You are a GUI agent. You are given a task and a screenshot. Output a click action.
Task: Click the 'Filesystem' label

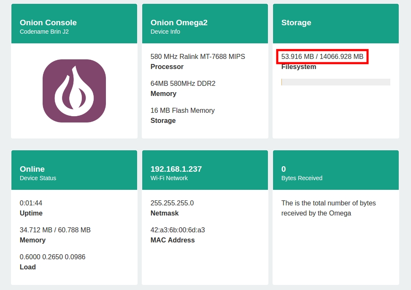point(299,67)
